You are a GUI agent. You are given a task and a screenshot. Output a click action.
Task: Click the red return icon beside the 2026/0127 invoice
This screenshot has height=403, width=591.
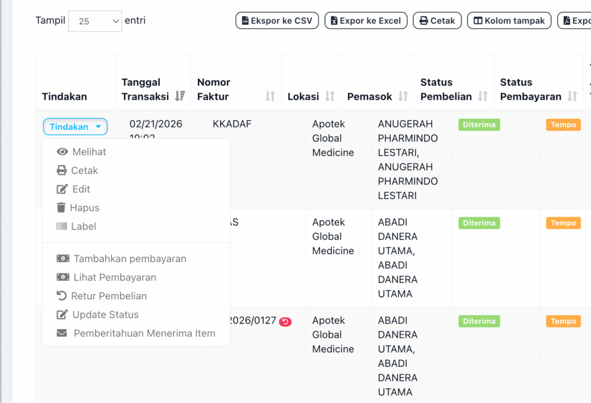pos(285,321)
